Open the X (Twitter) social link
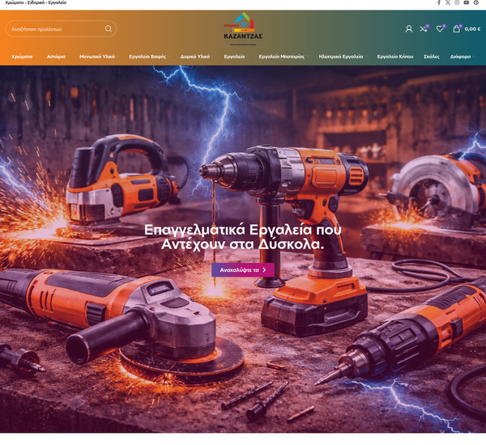This screenshot has width=486, height=445. pyautogui.click(x=448, y=2)
